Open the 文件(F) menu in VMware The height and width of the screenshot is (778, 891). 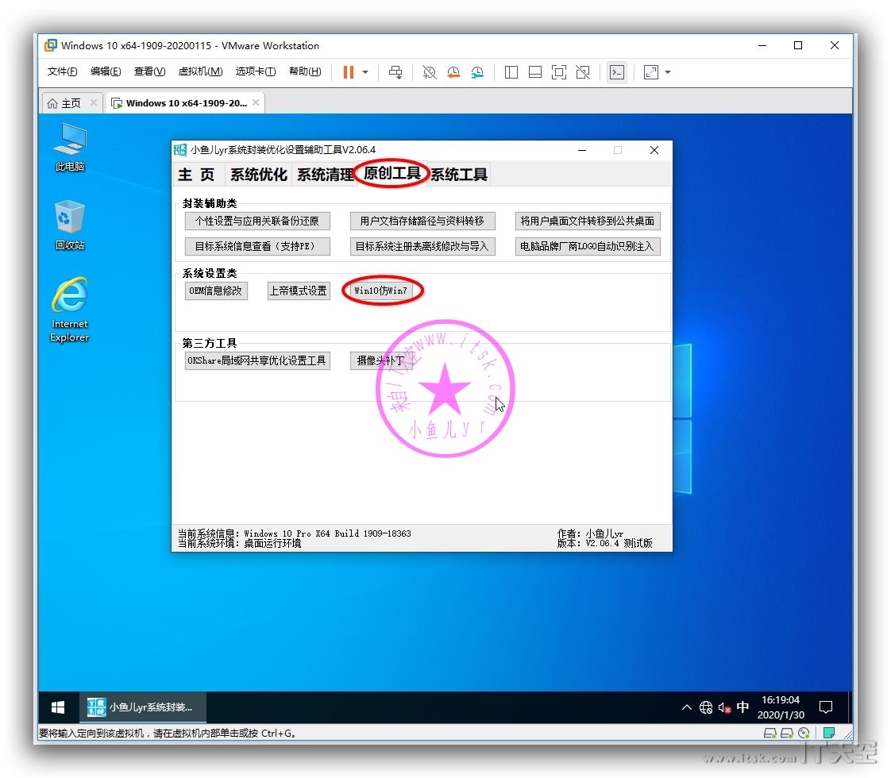point(62,71)
